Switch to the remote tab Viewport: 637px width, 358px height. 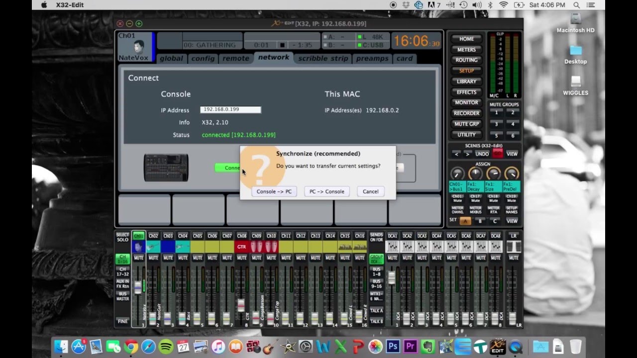click(236, 58)
